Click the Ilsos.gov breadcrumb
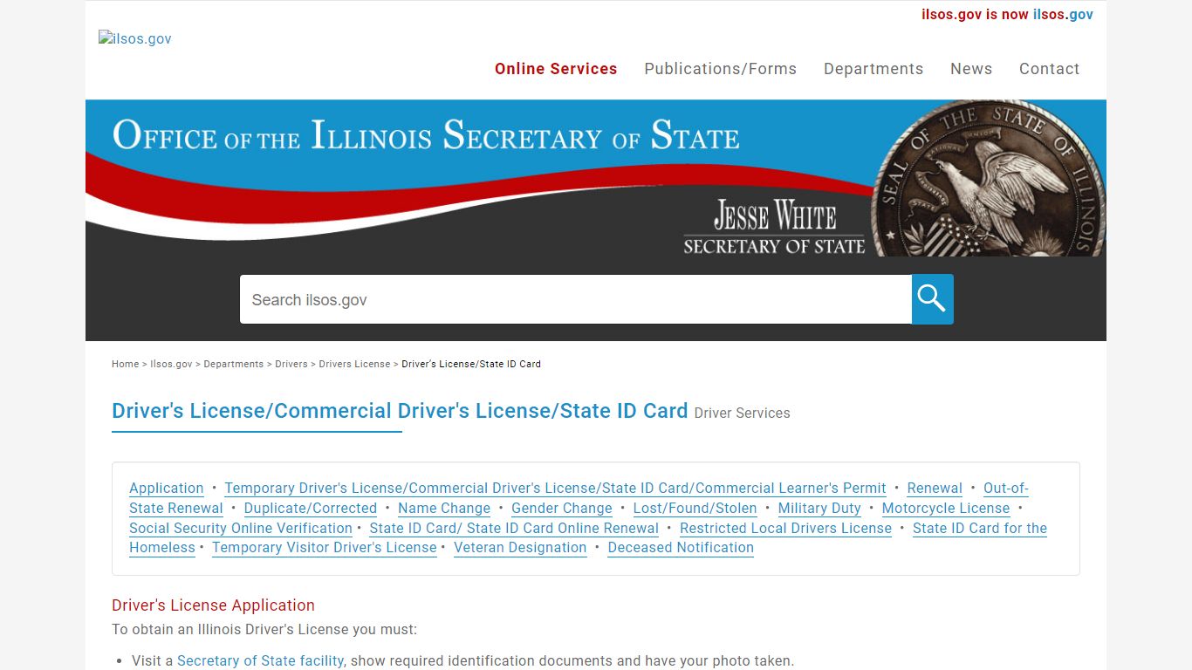The image size is (1192, 670). (171, 364)
